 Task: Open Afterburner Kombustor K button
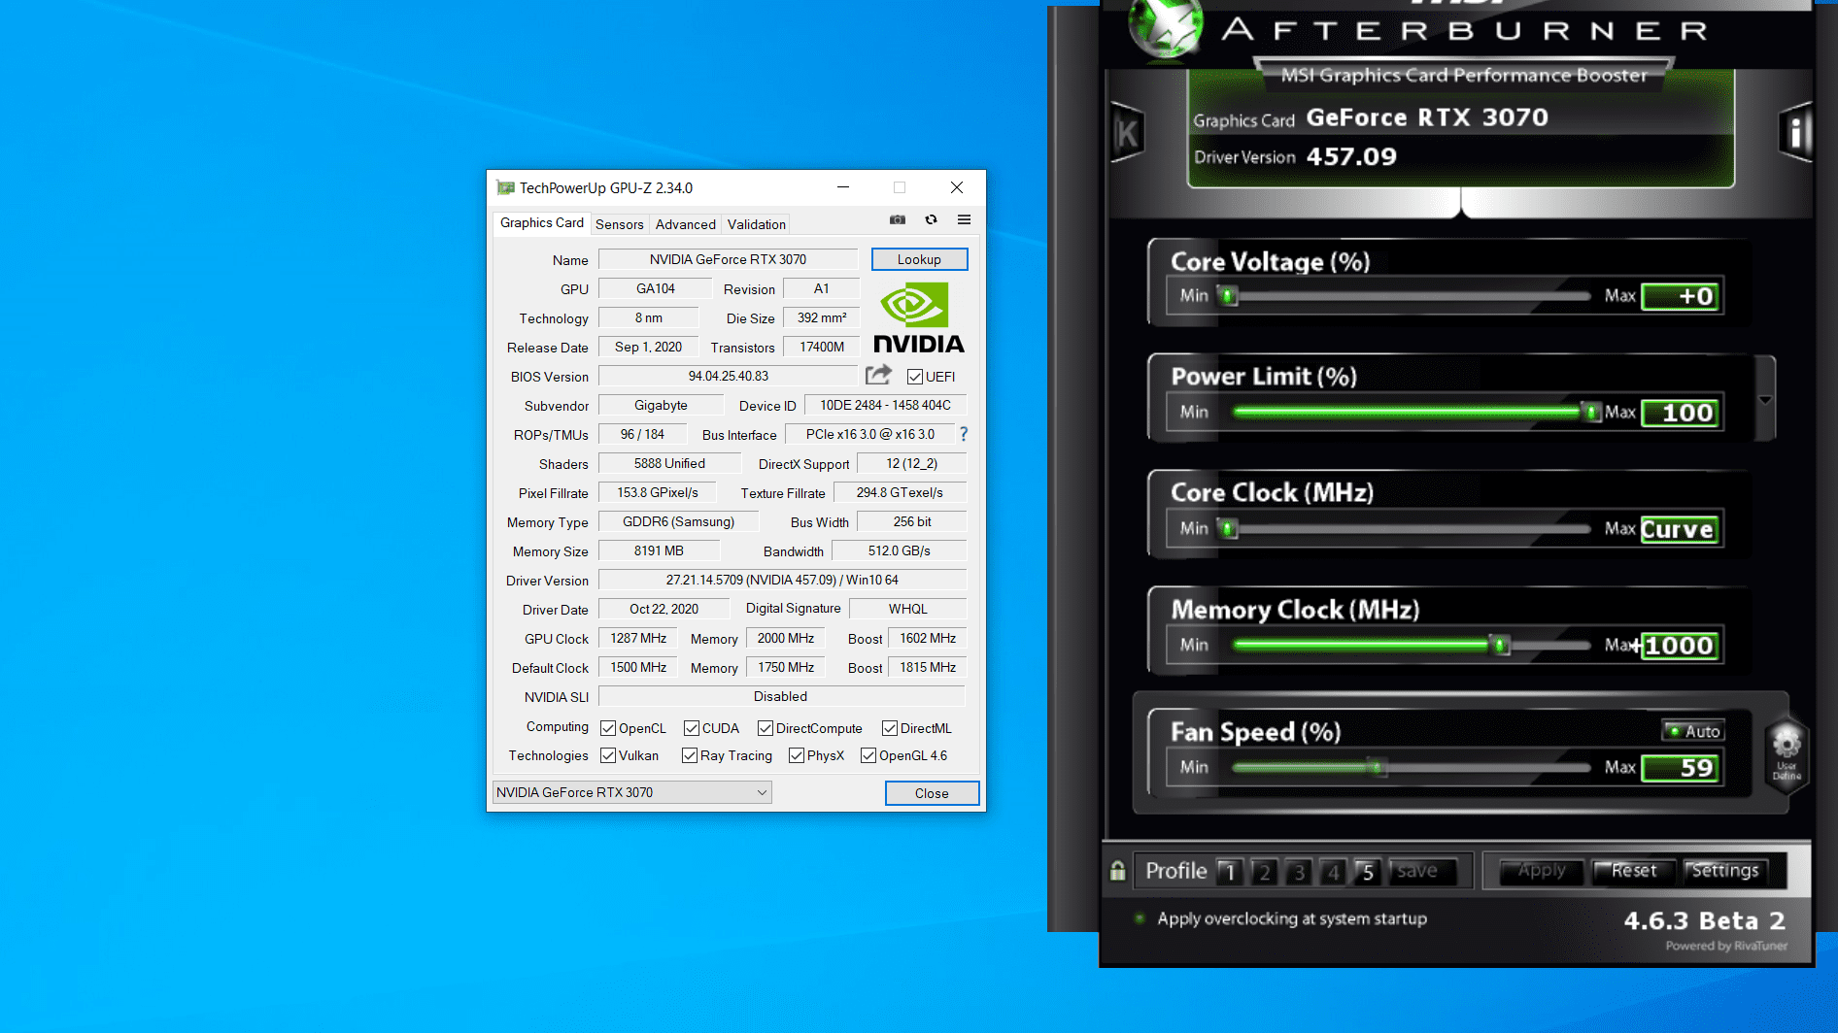1127,133
